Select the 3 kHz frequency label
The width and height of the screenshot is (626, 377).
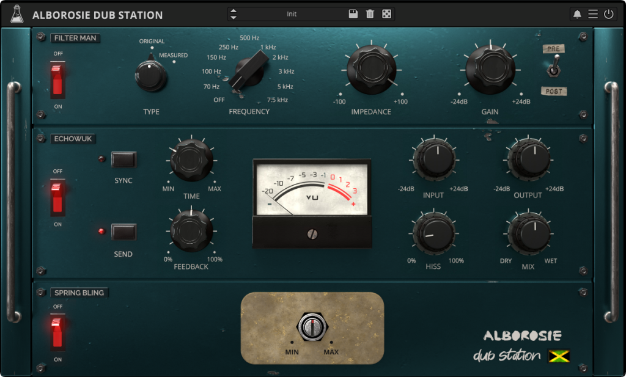coord(286,71)
